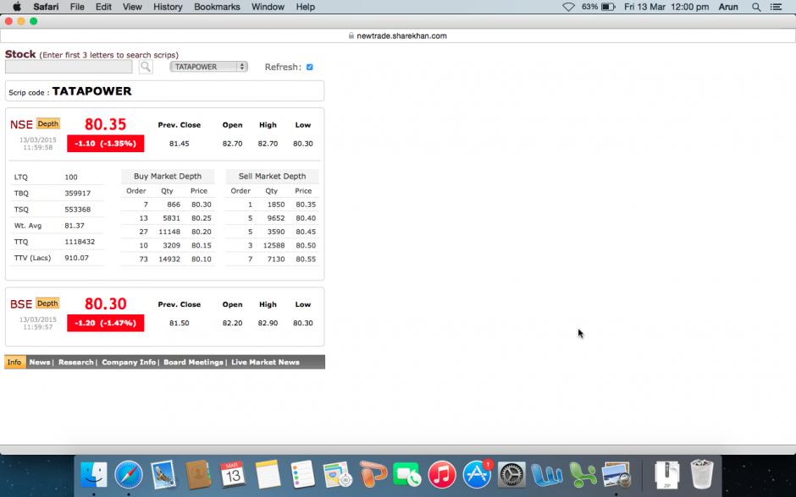Click TTV (Lacs) value 910.07

tap(77, 258)
